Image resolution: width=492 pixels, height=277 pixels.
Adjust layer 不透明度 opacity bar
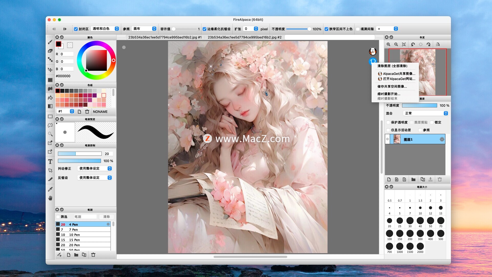point(419,105)
